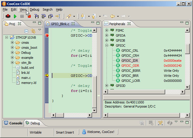Close the Peripherals tab

point(129,24)
